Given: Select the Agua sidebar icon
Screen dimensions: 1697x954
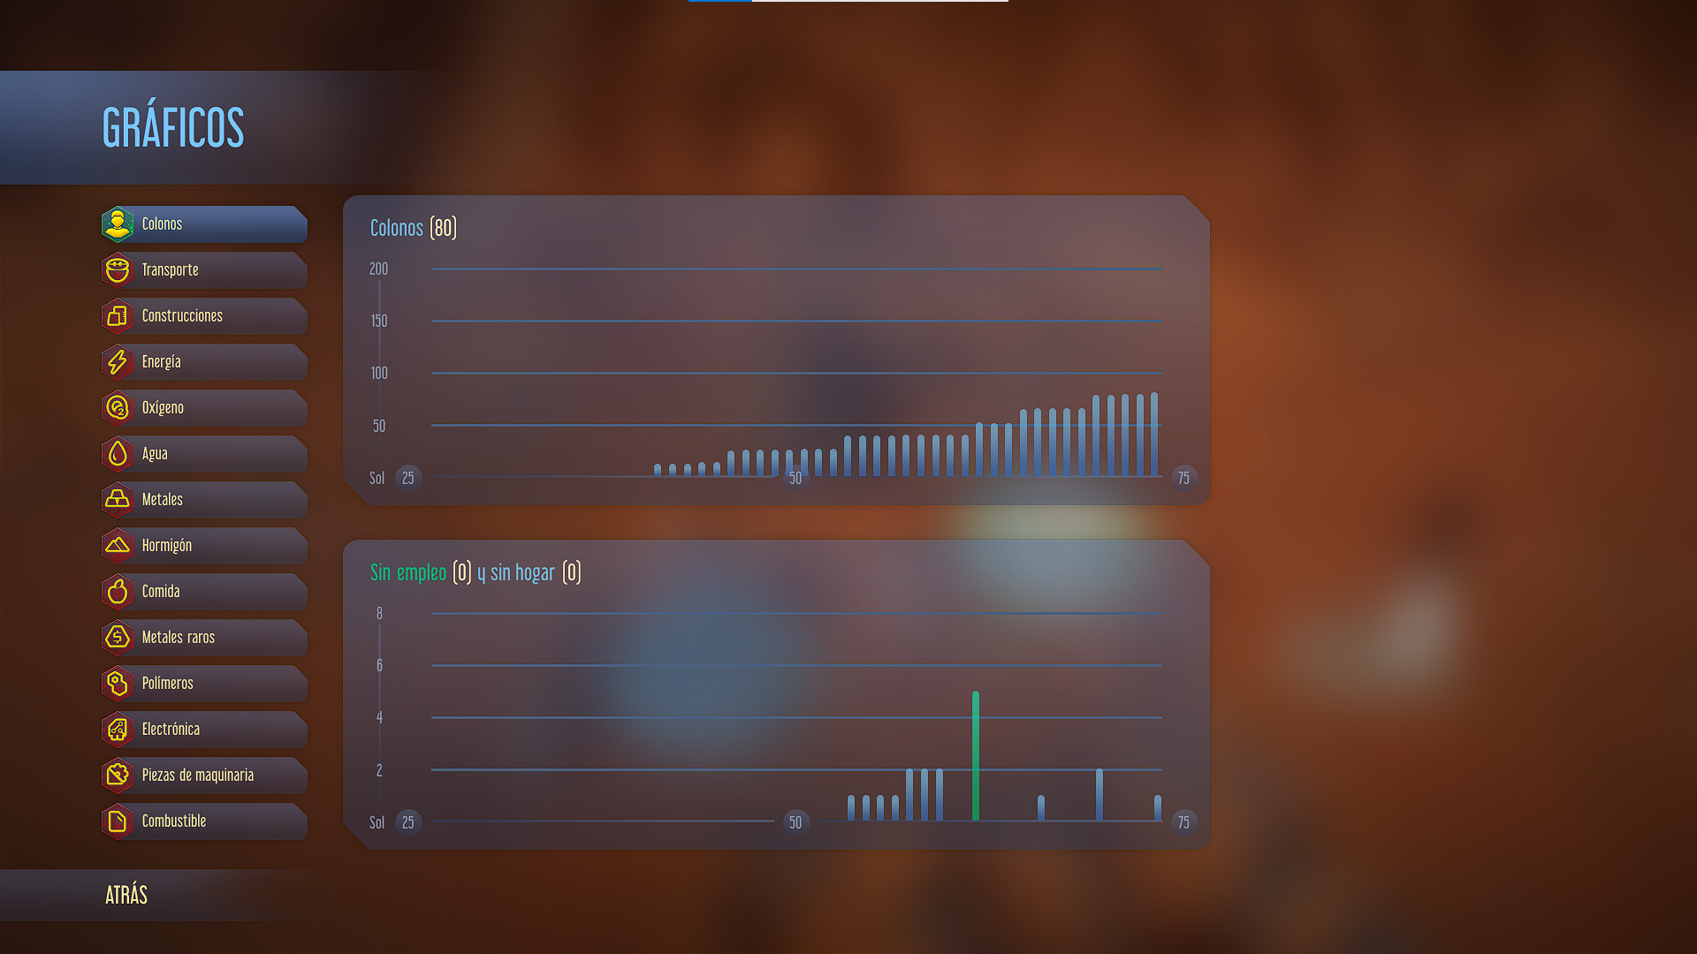Looking at the screenshot, I should coord(117,452).
